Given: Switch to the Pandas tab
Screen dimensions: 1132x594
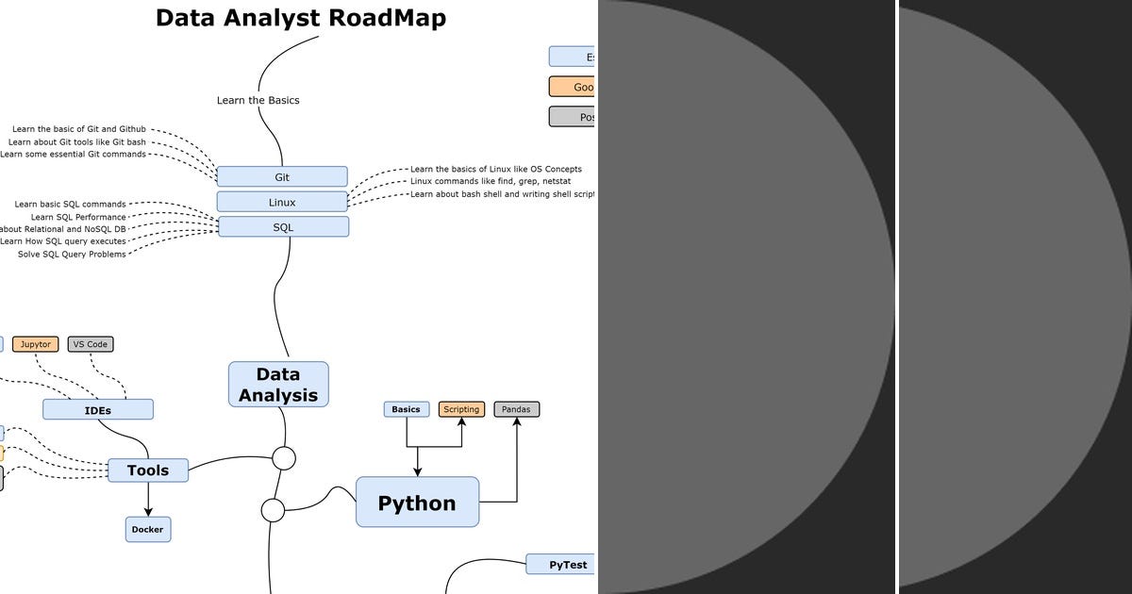Looking at the screenshot, I should [x=515, y=408].
